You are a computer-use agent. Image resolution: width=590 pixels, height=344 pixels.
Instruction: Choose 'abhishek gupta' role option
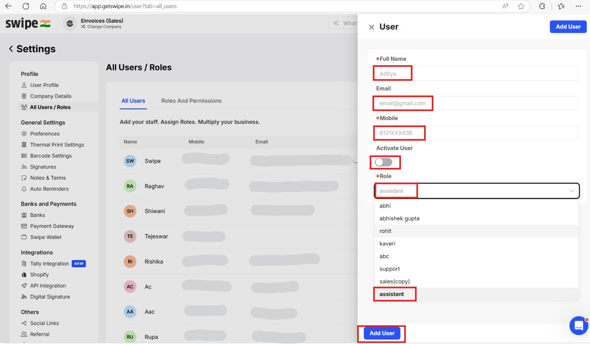tap(399, 218)
